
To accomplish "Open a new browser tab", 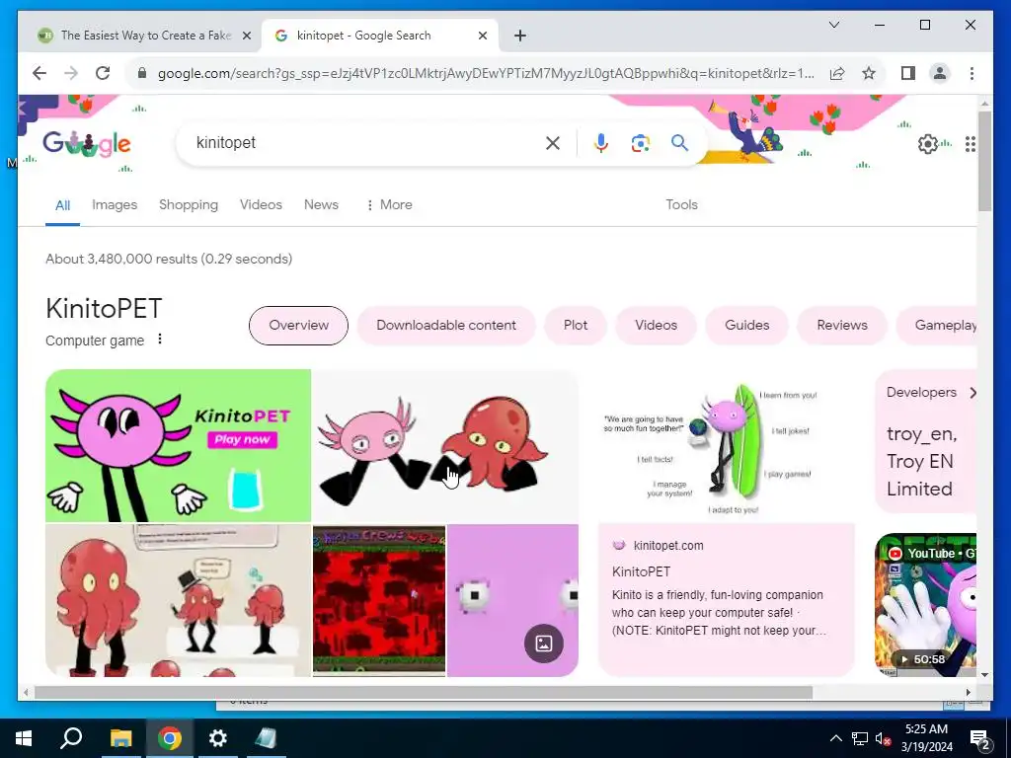I will tap(520, 37).
